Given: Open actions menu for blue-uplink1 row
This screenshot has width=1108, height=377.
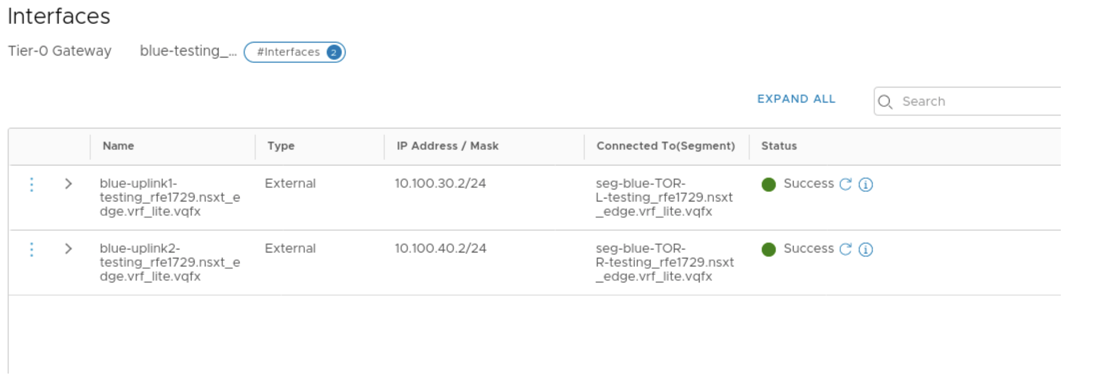Looking at the screenshot, I should point(31,184).
